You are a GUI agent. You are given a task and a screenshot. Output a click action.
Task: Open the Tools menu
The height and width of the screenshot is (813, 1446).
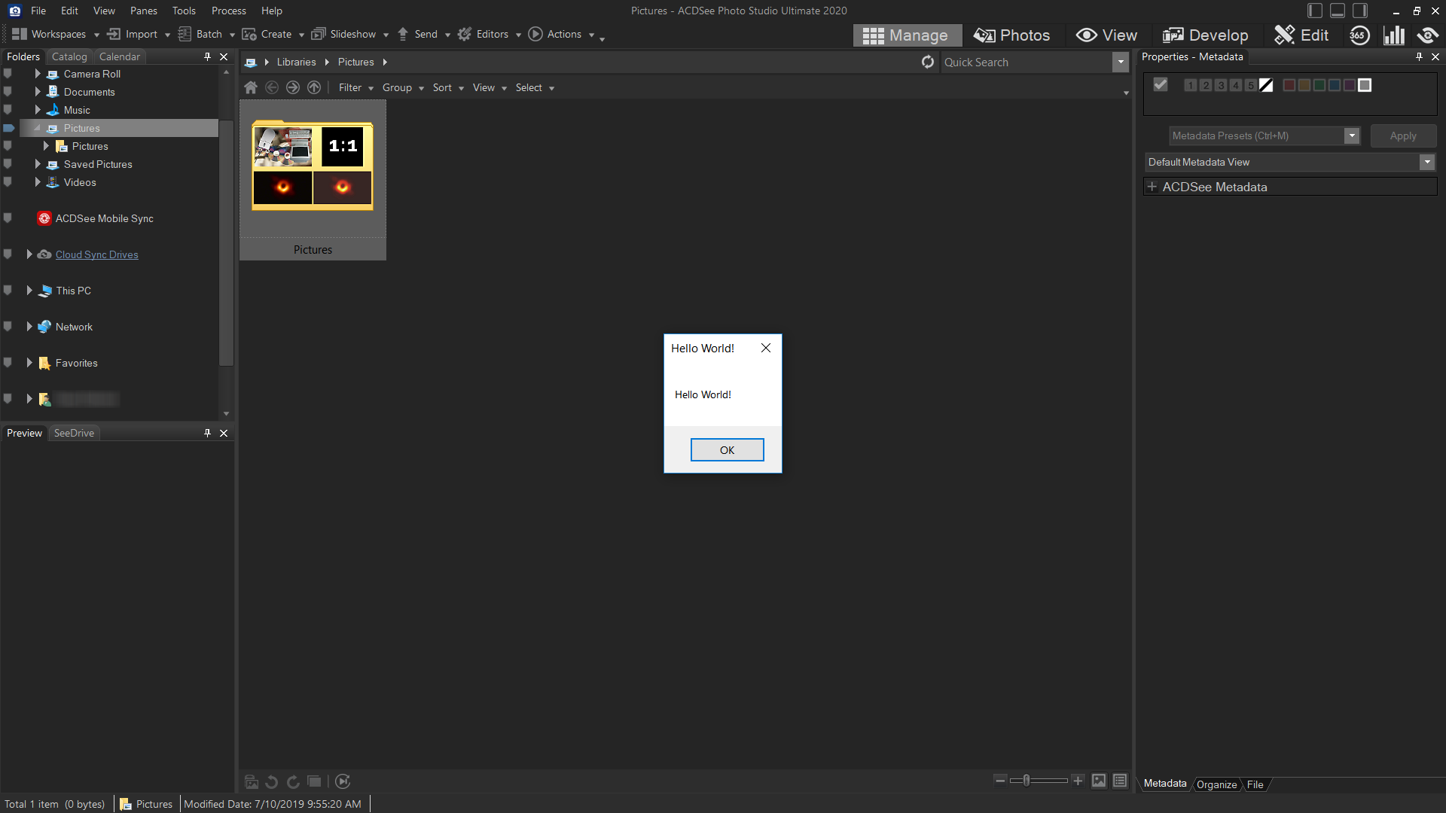[x=184, y=11]
